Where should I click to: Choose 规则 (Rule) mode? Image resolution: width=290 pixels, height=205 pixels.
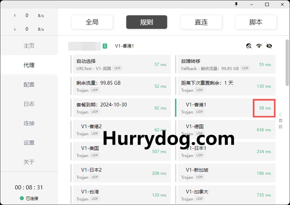147,22
